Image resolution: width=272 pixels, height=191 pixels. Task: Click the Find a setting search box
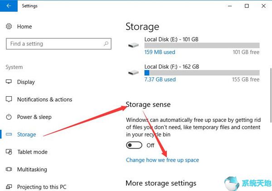coord(54,44)
